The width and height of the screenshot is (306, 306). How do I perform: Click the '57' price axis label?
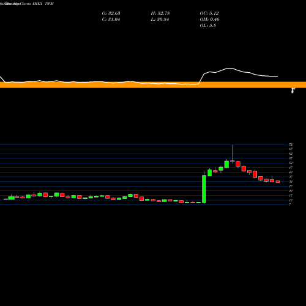[x=291, y=159]
